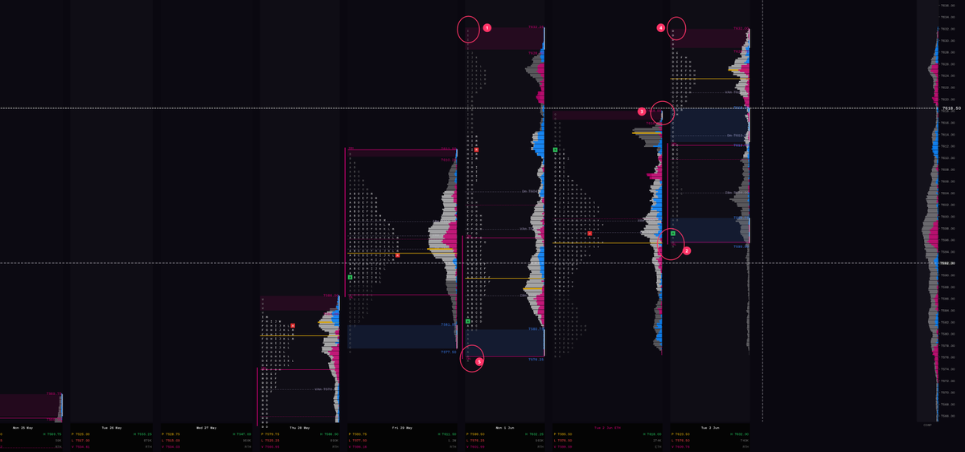
Task: Select the Thu 28 May session date label
Action: (300, 428)
